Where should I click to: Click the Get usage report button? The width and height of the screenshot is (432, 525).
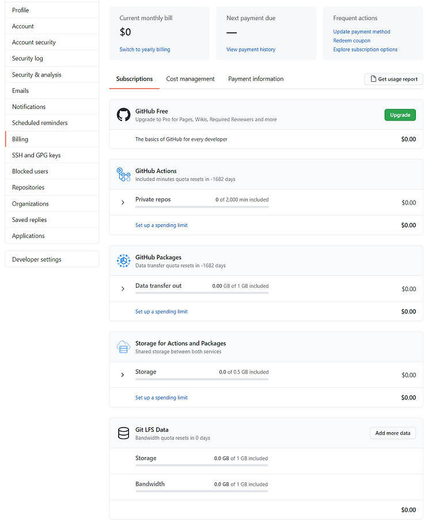click(393, 79)
